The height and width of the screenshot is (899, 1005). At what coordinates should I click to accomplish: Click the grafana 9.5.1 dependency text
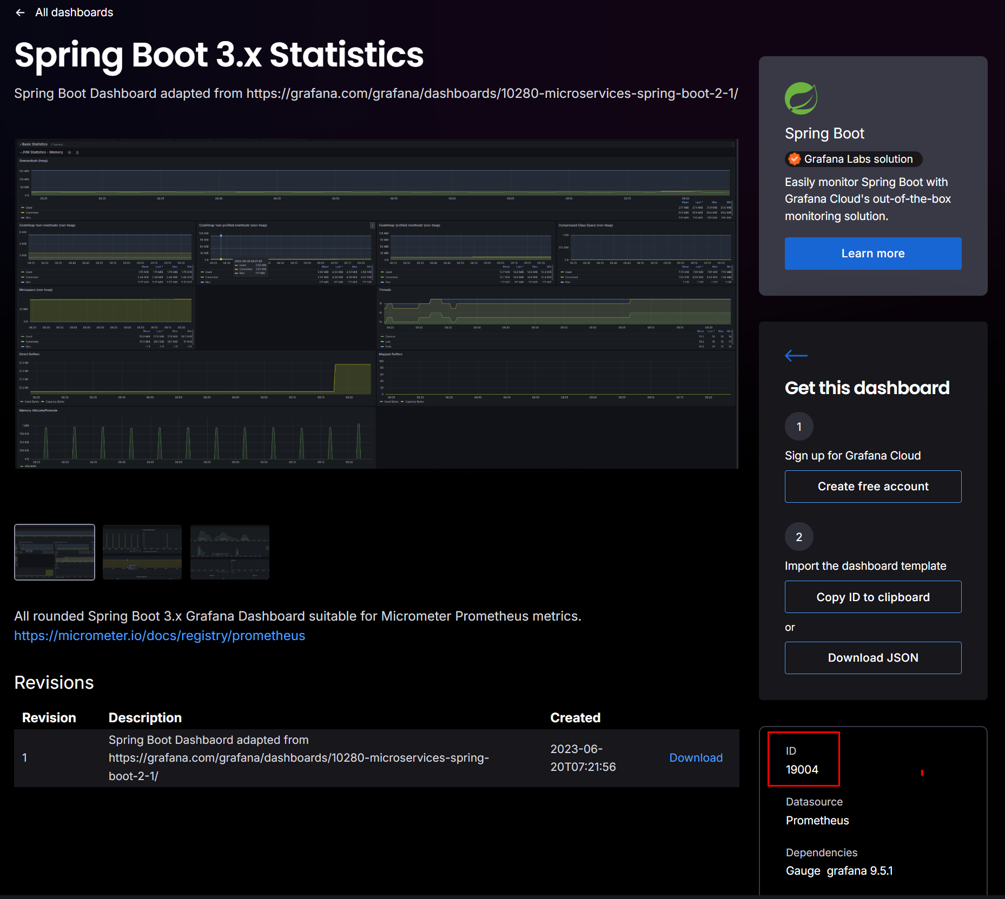(860, 871)
